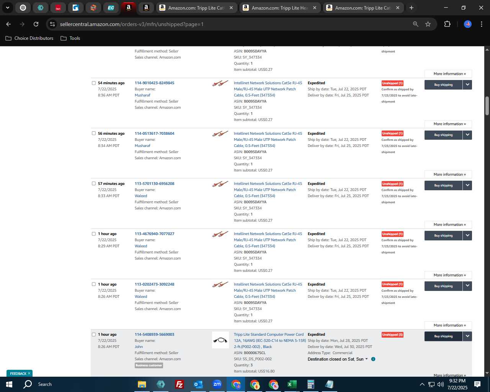
Task: Open Excel from taskbar
Action: click(x=292, y=384)
